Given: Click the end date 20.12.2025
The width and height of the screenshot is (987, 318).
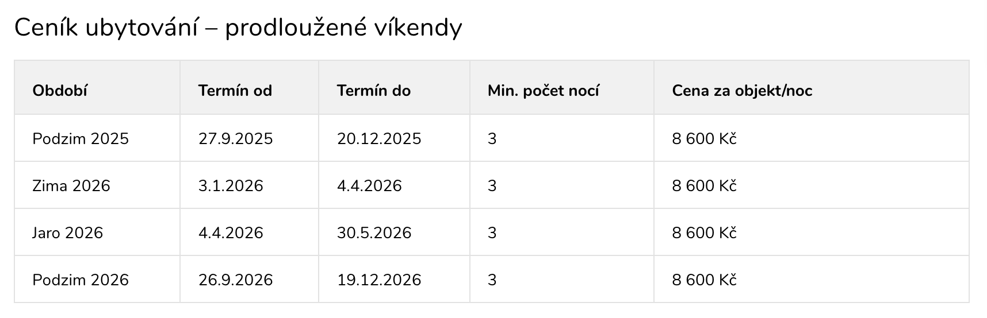Looking at the screenshot, I should click(x=379, y=139).
